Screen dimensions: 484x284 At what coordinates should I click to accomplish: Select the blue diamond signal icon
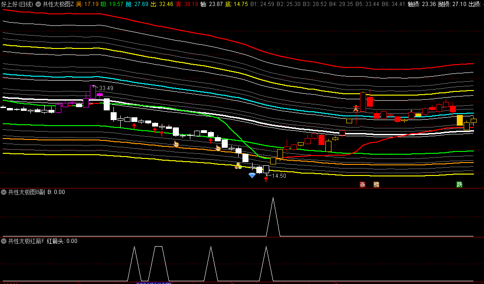[x=252, y=175]
